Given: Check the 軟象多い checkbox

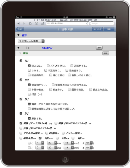Looking at the screenshot, I should click(51, 90).
